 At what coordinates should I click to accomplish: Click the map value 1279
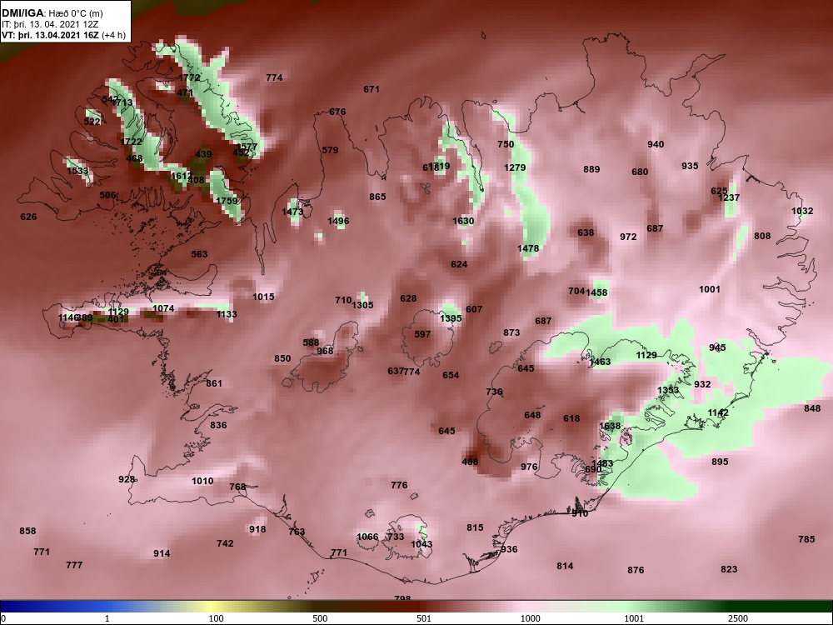(x=515, y=168)
